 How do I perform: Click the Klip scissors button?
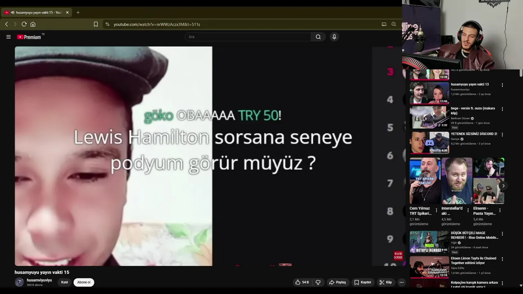[x=385, y=282]
